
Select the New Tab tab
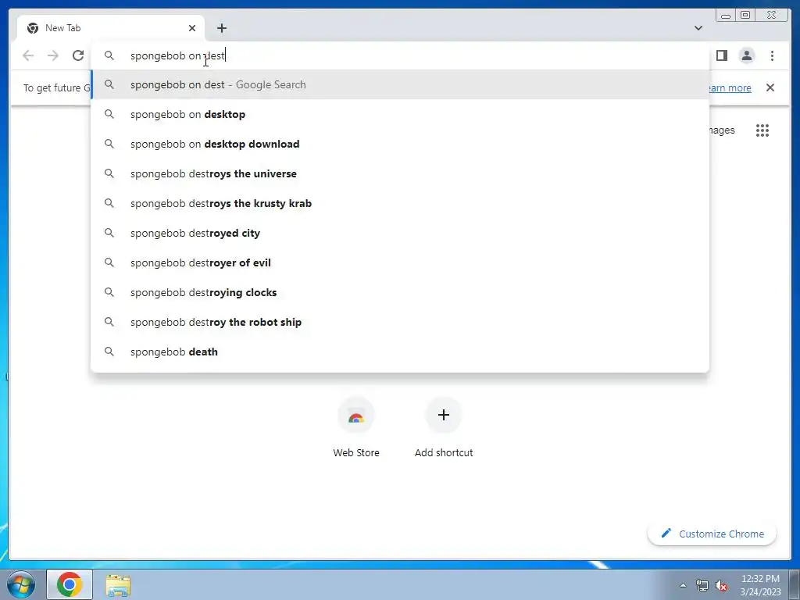click(111, 28)
